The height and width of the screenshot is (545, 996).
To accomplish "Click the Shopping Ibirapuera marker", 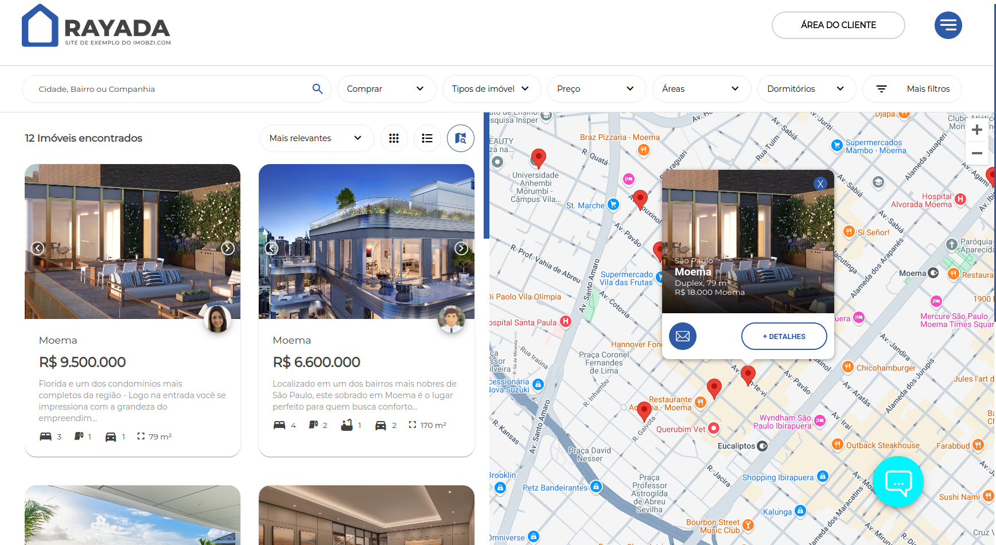I will [823, 476].
